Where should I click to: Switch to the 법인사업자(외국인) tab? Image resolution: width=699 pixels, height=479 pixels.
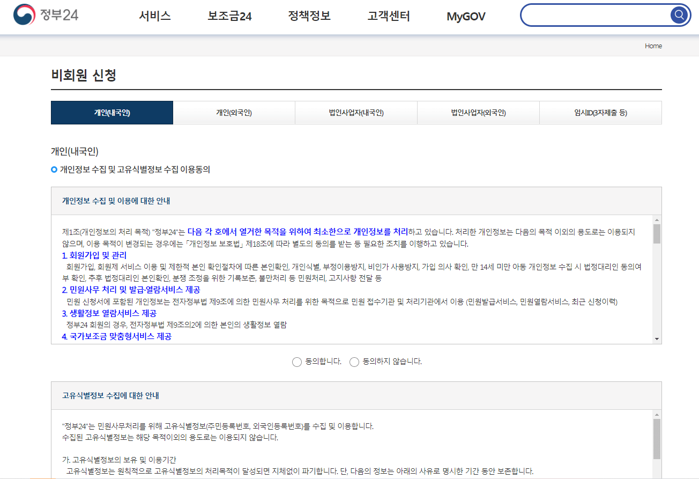point(479,113)
